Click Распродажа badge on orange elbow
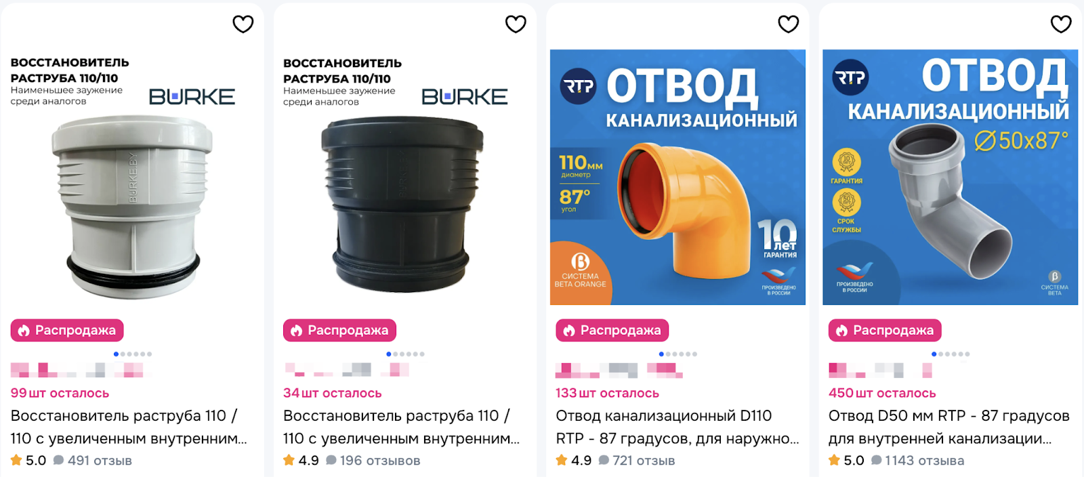1084x477 pixels. pos(612,330)
